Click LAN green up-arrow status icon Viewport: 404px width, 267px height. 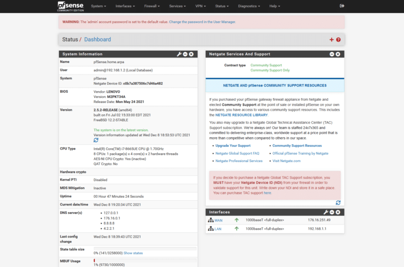pos(237,229)
